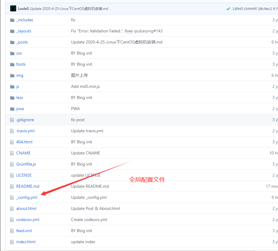Image resolution: width=278 pixels, height=251 pixels.
Task: Click the '图片上传' commit message
Action: point(79,75)
